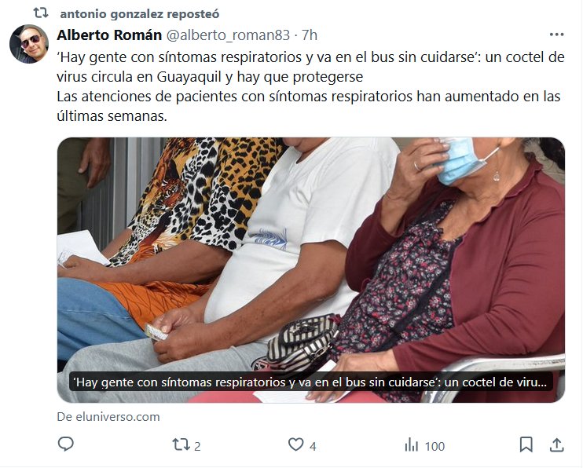The image size is (583, 468).
Task: Open the view analytics bar chart icon
Action: (x=411, y=445)
